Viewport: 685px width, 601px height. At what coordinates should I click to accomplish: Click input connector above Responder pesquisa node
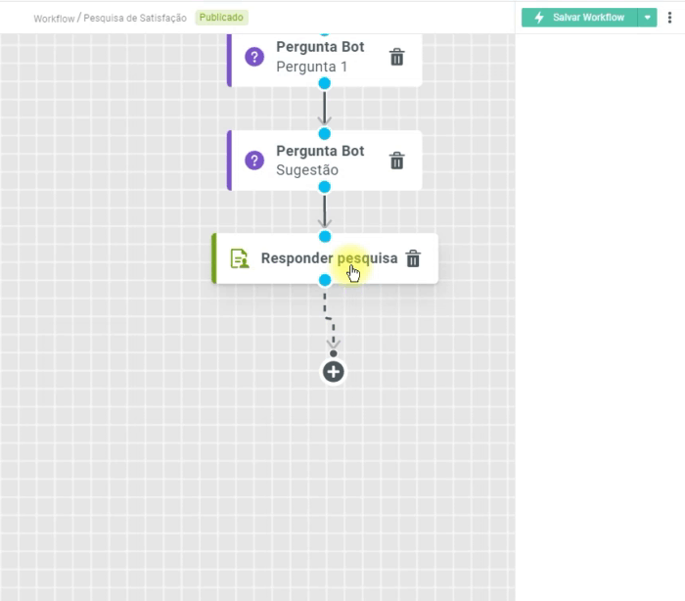(325, 236)
